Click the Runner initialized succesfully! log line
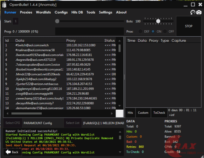Viewport: 204px width, 158px height. 32,131
